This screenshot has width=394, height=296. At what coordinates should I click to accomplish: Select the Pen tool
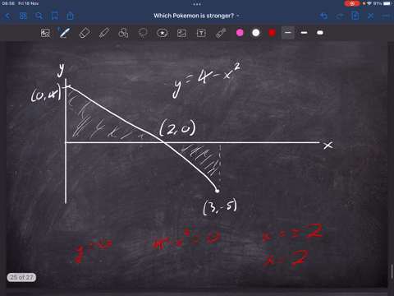(64, 33)
